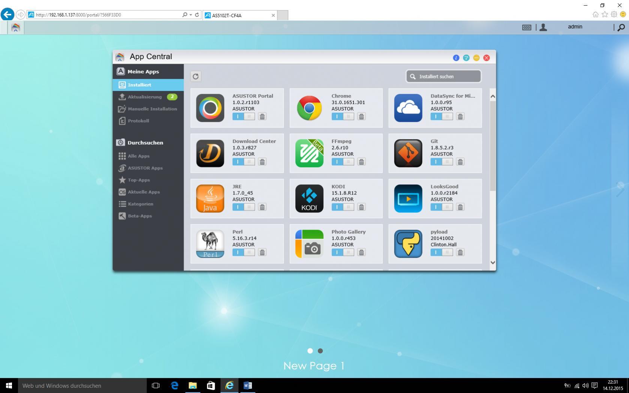Screen dimensions: 629x393
Task: Browse ASUSTOR Apps category
Action: pos(148,168)
